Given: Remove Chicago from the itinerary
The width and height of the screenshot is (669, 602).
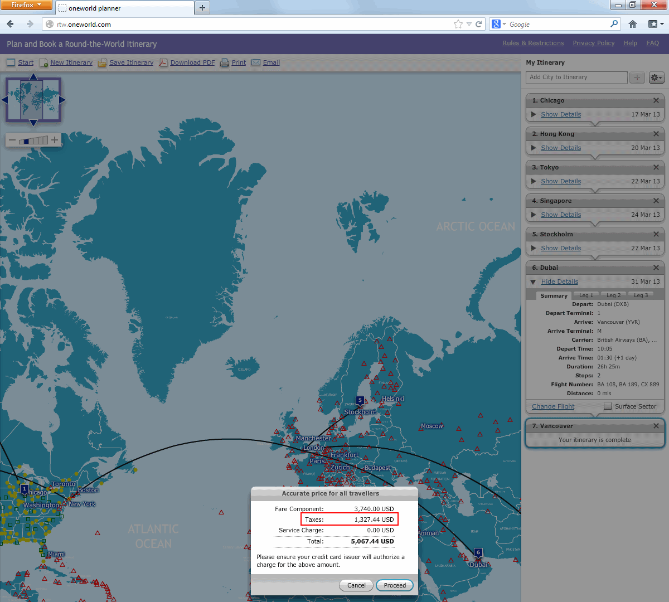Looking at the screenshot, I should 656,100.
